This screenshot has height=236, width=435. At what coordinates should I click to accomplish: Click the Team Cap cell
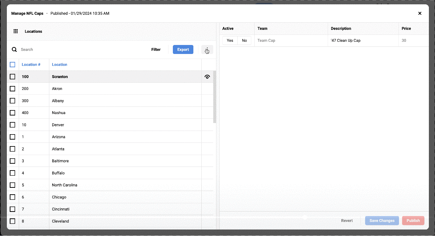pyautogui.click(x=291, y=41)
